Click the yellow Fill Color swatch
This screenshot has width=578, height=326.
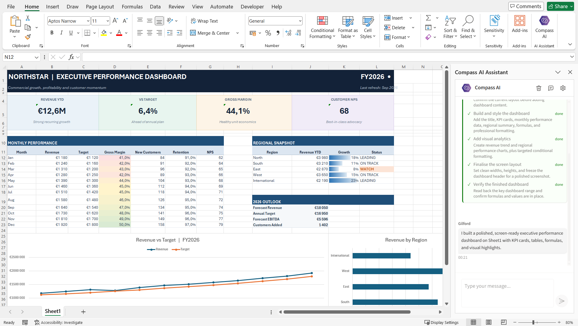(104, 33)
